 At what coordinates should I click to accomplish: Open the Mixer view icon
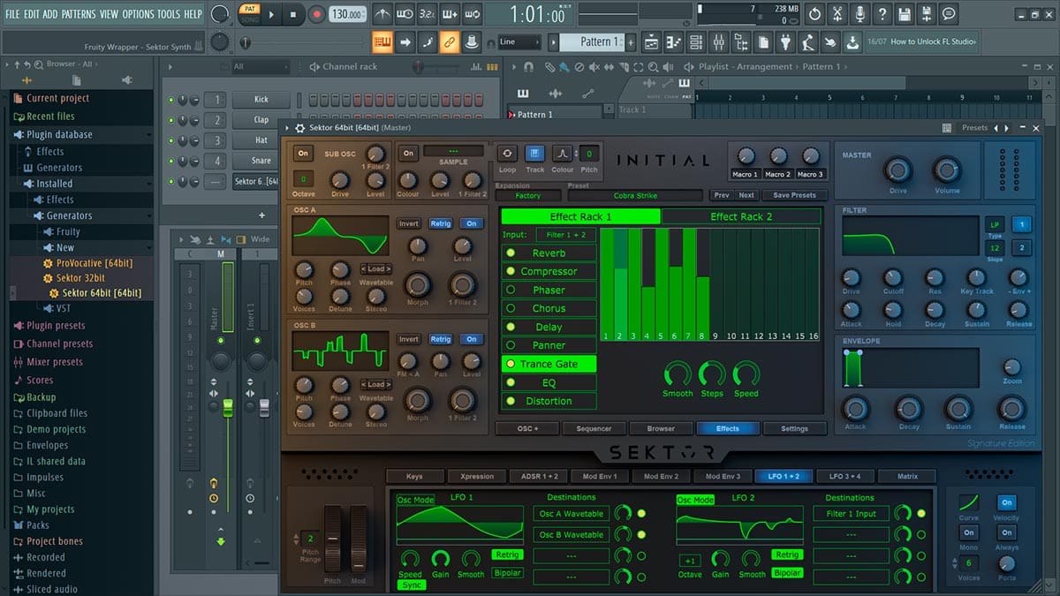(x=718, y=42)
